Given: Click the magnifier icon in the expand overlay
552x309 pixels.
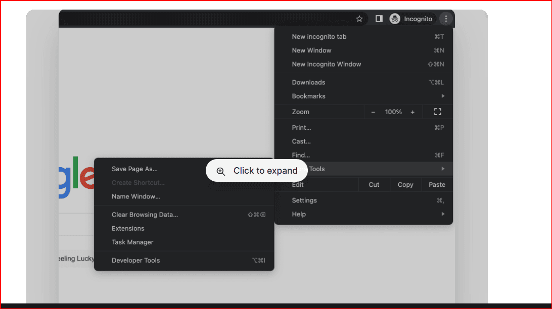Looking at the screenshot, I should point(221,171).
